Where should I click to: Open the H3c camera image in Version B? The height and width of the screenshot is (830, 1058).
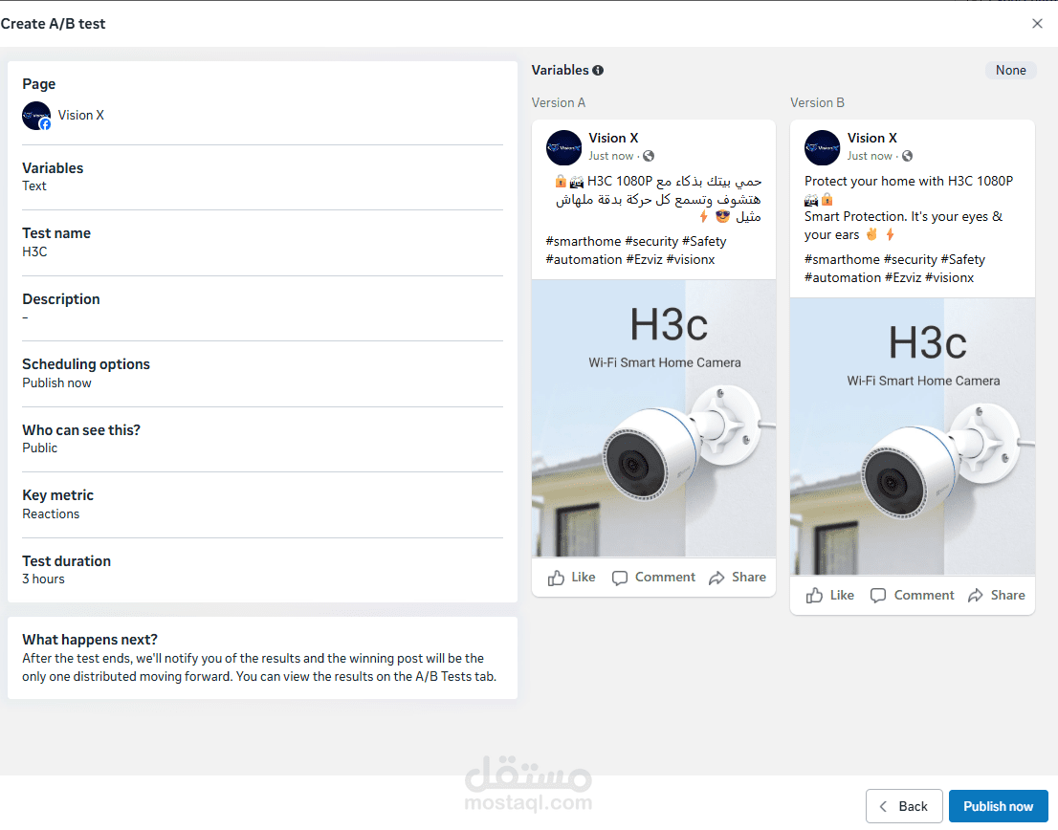(x=913, y=436)
